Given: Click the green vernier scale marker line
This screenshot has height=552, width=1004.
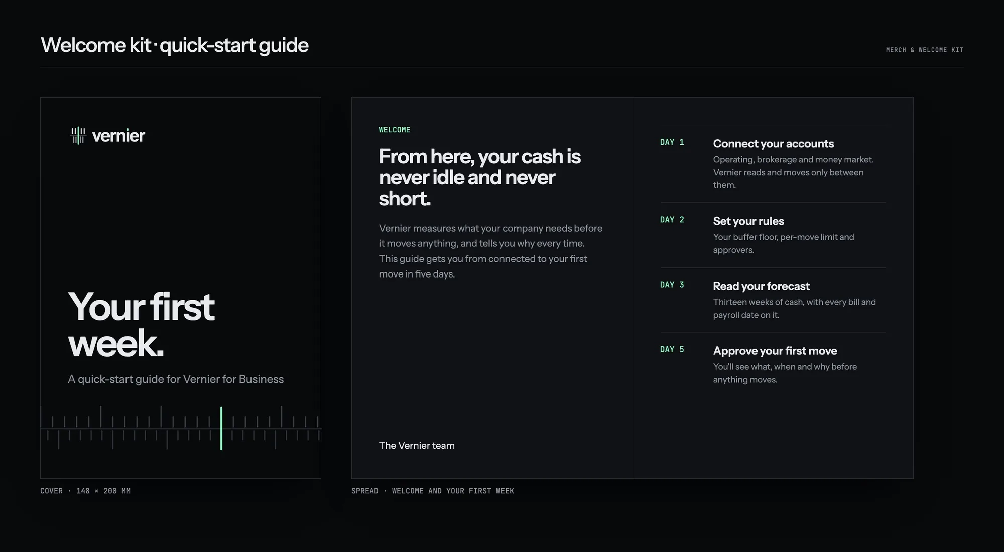Looking at the screenshot, I should pyautogui.click(x=221, y=428).
